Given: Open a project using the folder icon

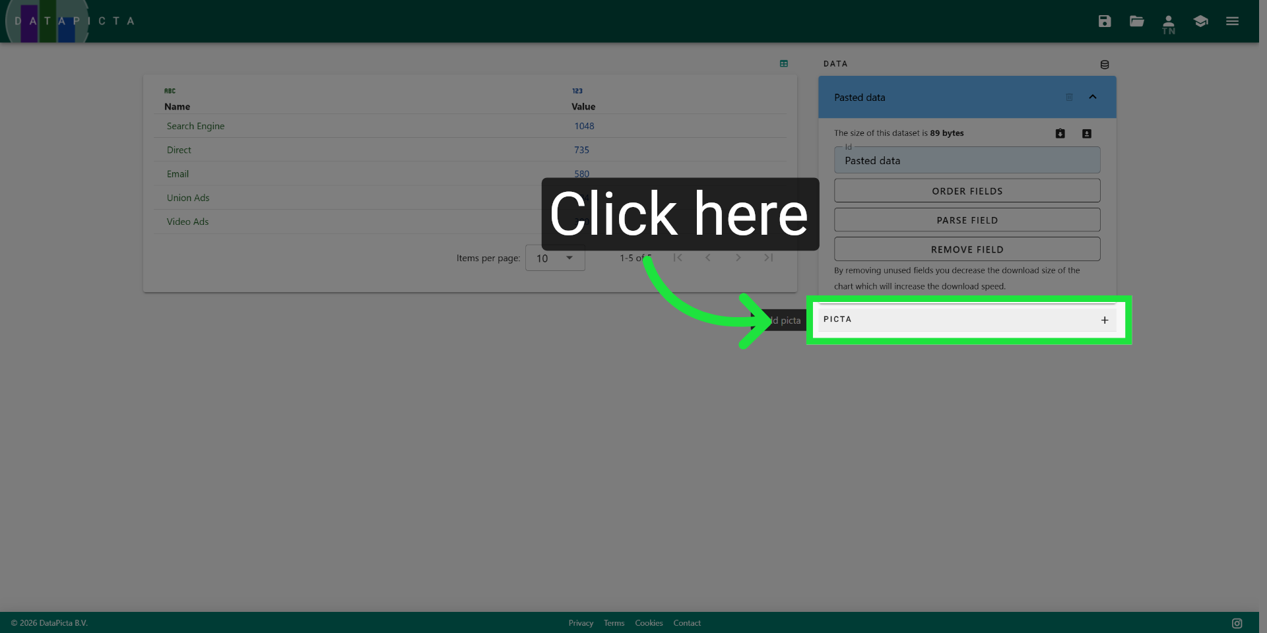Looking at the screenshot, I should point(1136,21).
